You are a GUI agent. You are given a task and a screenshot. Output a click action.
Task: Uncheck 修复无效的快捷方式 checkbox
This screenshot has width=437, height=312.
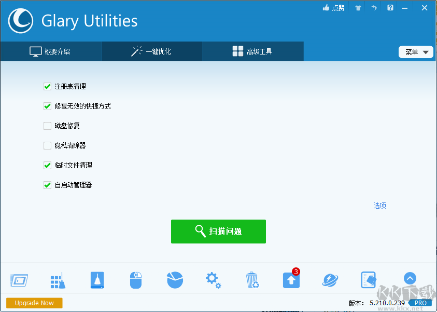click(x=47, y=106)
